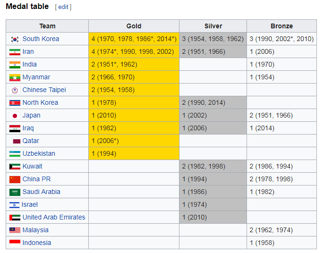Open the South Korea team link
The width and height of the screenshot is (324, 253).
click(41, 39)
